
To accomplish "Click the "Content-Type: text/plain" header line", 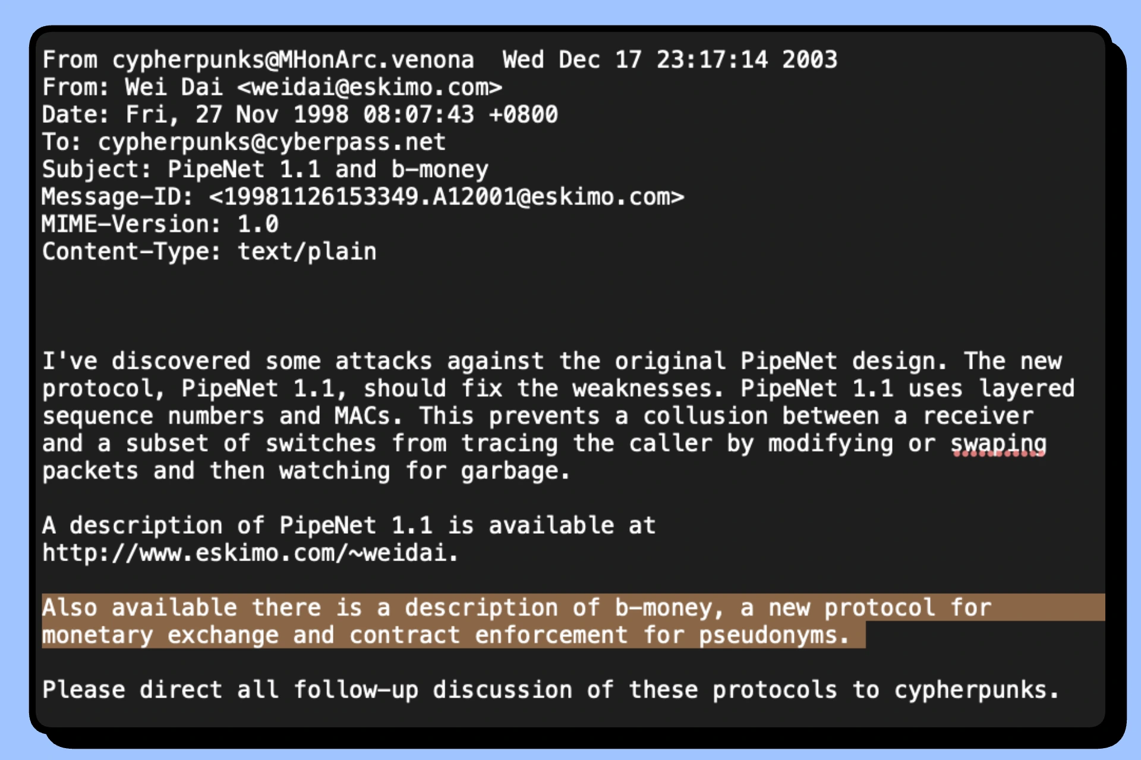I will 209,251.
